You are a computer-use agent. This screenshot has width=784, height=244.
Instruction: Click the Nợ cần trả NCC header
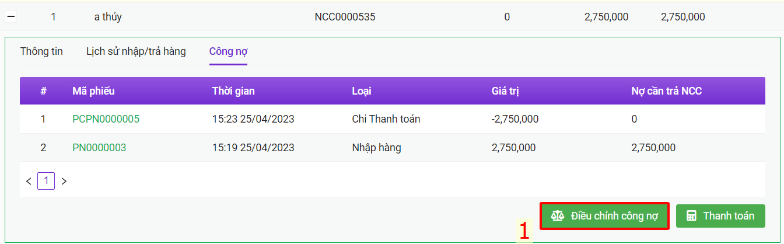click(666, 91)
